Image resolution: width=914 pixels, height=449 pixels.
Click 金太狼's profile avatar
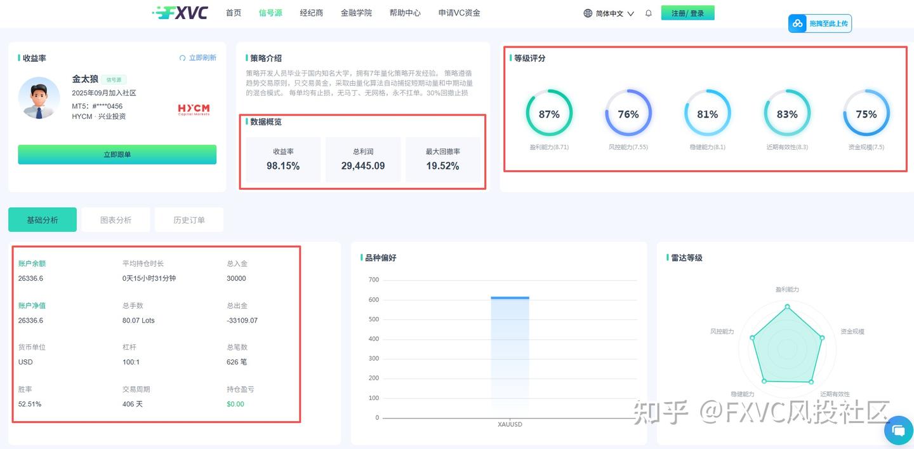39,98
